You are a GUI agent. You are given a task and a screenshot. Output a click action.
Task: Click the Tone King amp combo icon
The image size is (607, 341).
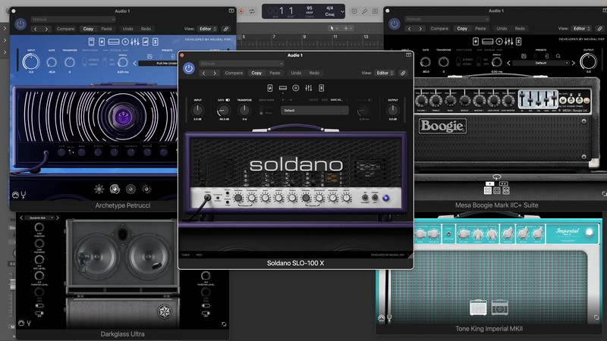(x=480, y=308)
